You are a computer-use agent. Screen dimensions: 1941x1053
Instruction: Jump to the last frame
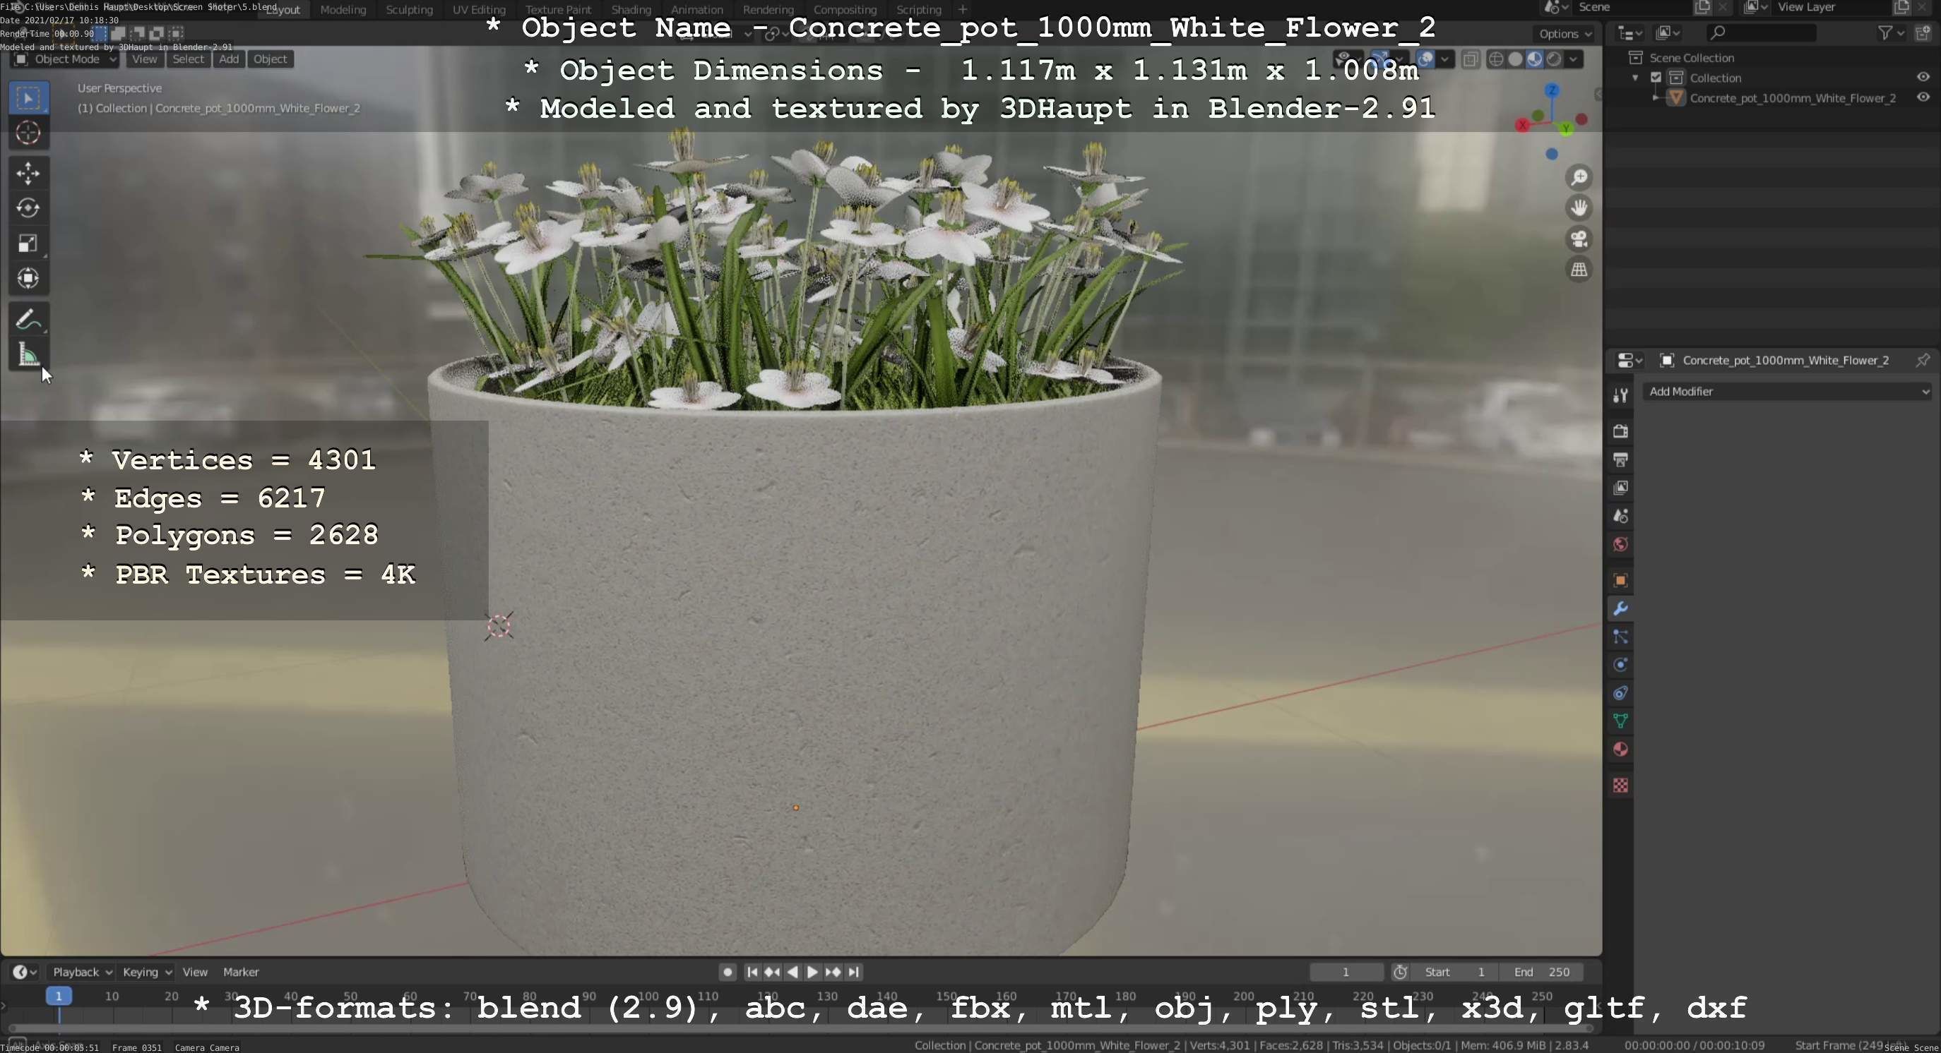[x=853, y=972]
